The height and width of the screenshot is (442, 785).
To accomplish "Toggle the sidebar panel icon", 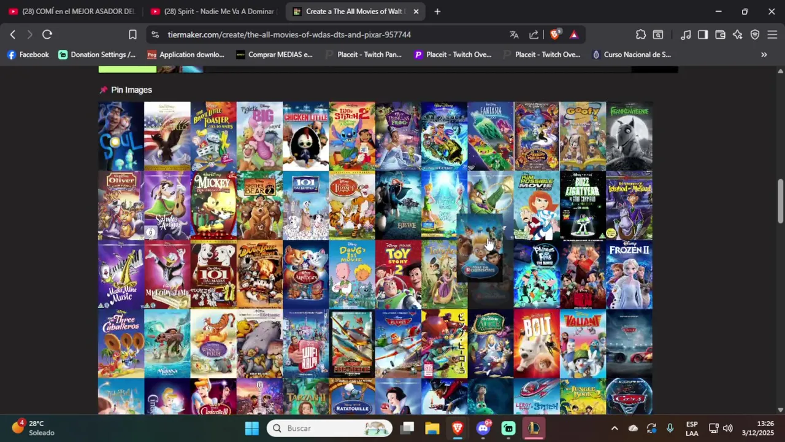I will point(703,35).
